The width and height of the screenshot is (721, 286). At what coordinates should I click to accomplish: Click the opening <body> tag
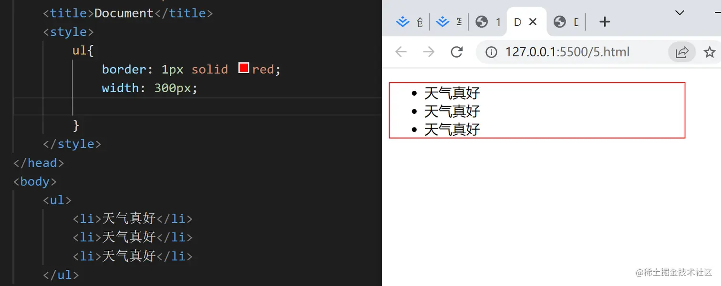[x=35, y=181]
